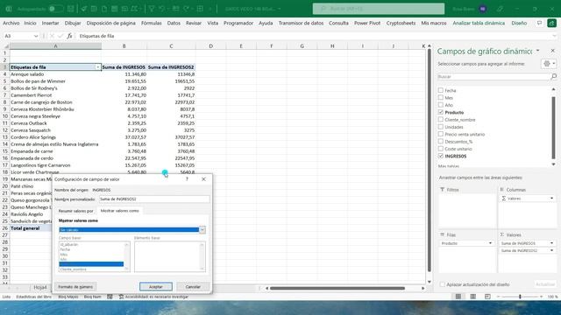Screen dimensions: 561x315
Task: Open the Suma de INGRESOS2 field dropdown
Action: (551, 251)
